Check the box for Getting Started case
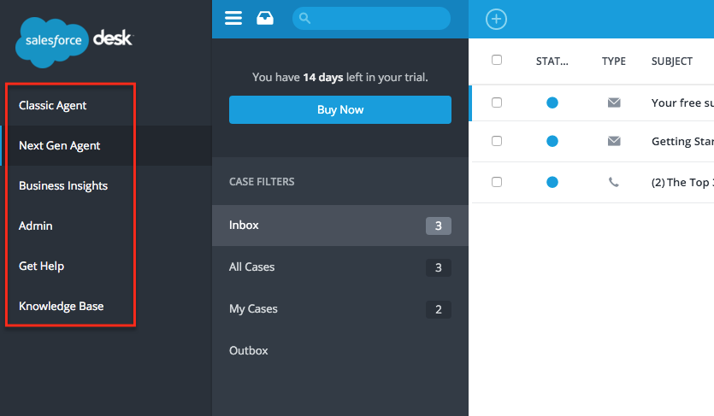The height and width of the screenshot is (416, 714). 497,142
